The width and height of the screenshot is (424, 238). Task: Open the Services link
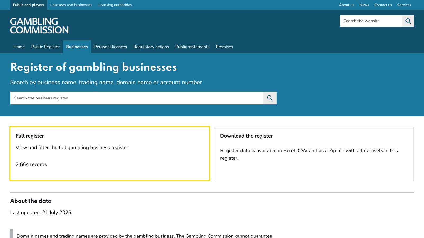click(x=404, y=5)
